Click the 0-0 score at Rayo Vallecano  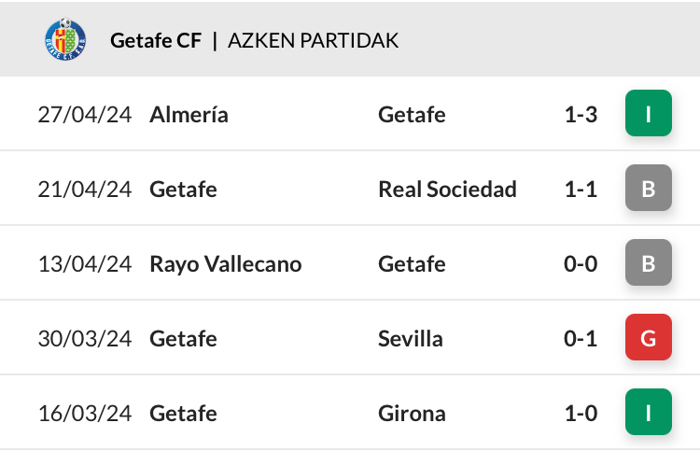[581, 263]
